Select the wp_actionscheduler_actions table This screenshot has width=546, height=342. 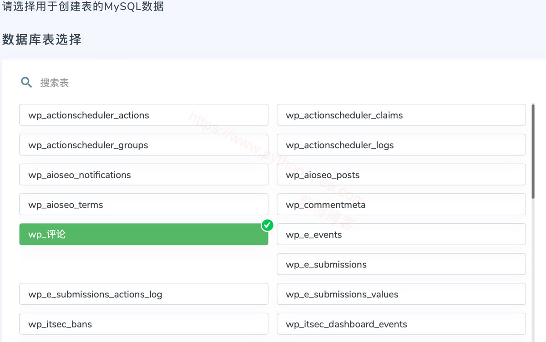[x=143, y=115]
